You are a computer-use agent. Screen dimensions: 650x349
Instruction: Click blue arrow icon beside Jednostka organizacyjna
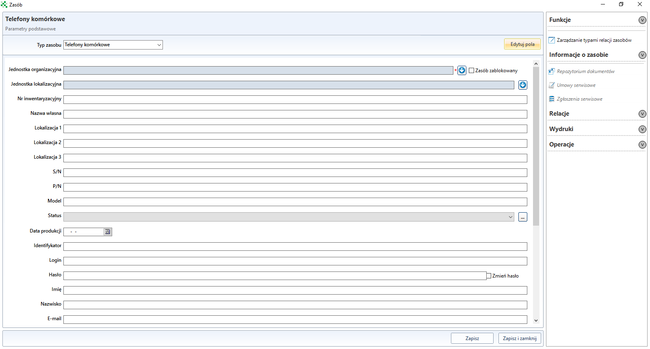pos(462,70)
